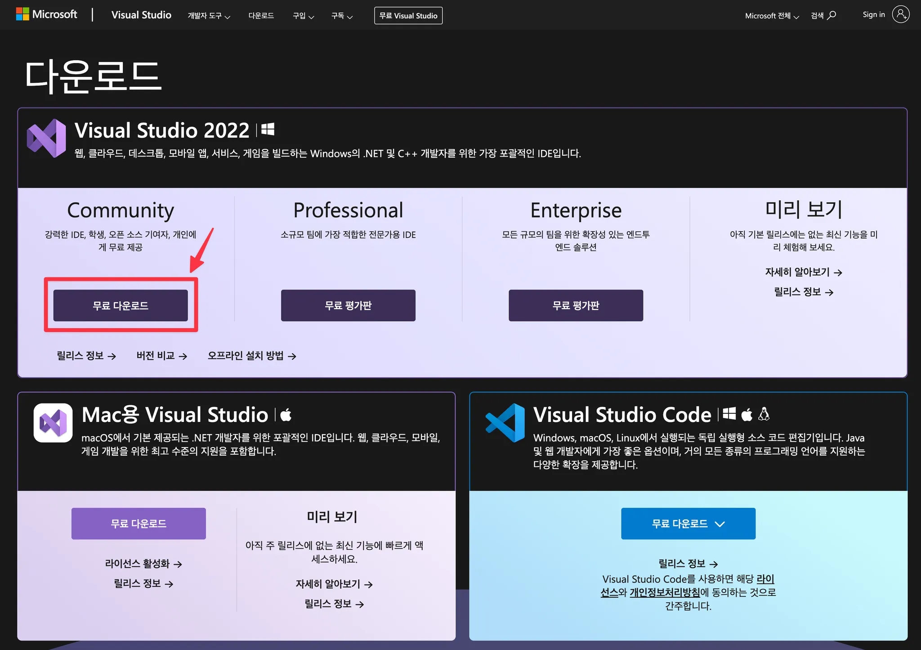This screenshot has width=921, height=650.
Task: Click Windows logo beside Visual Studio 2022 title
Action: click(x=268, y=130)
